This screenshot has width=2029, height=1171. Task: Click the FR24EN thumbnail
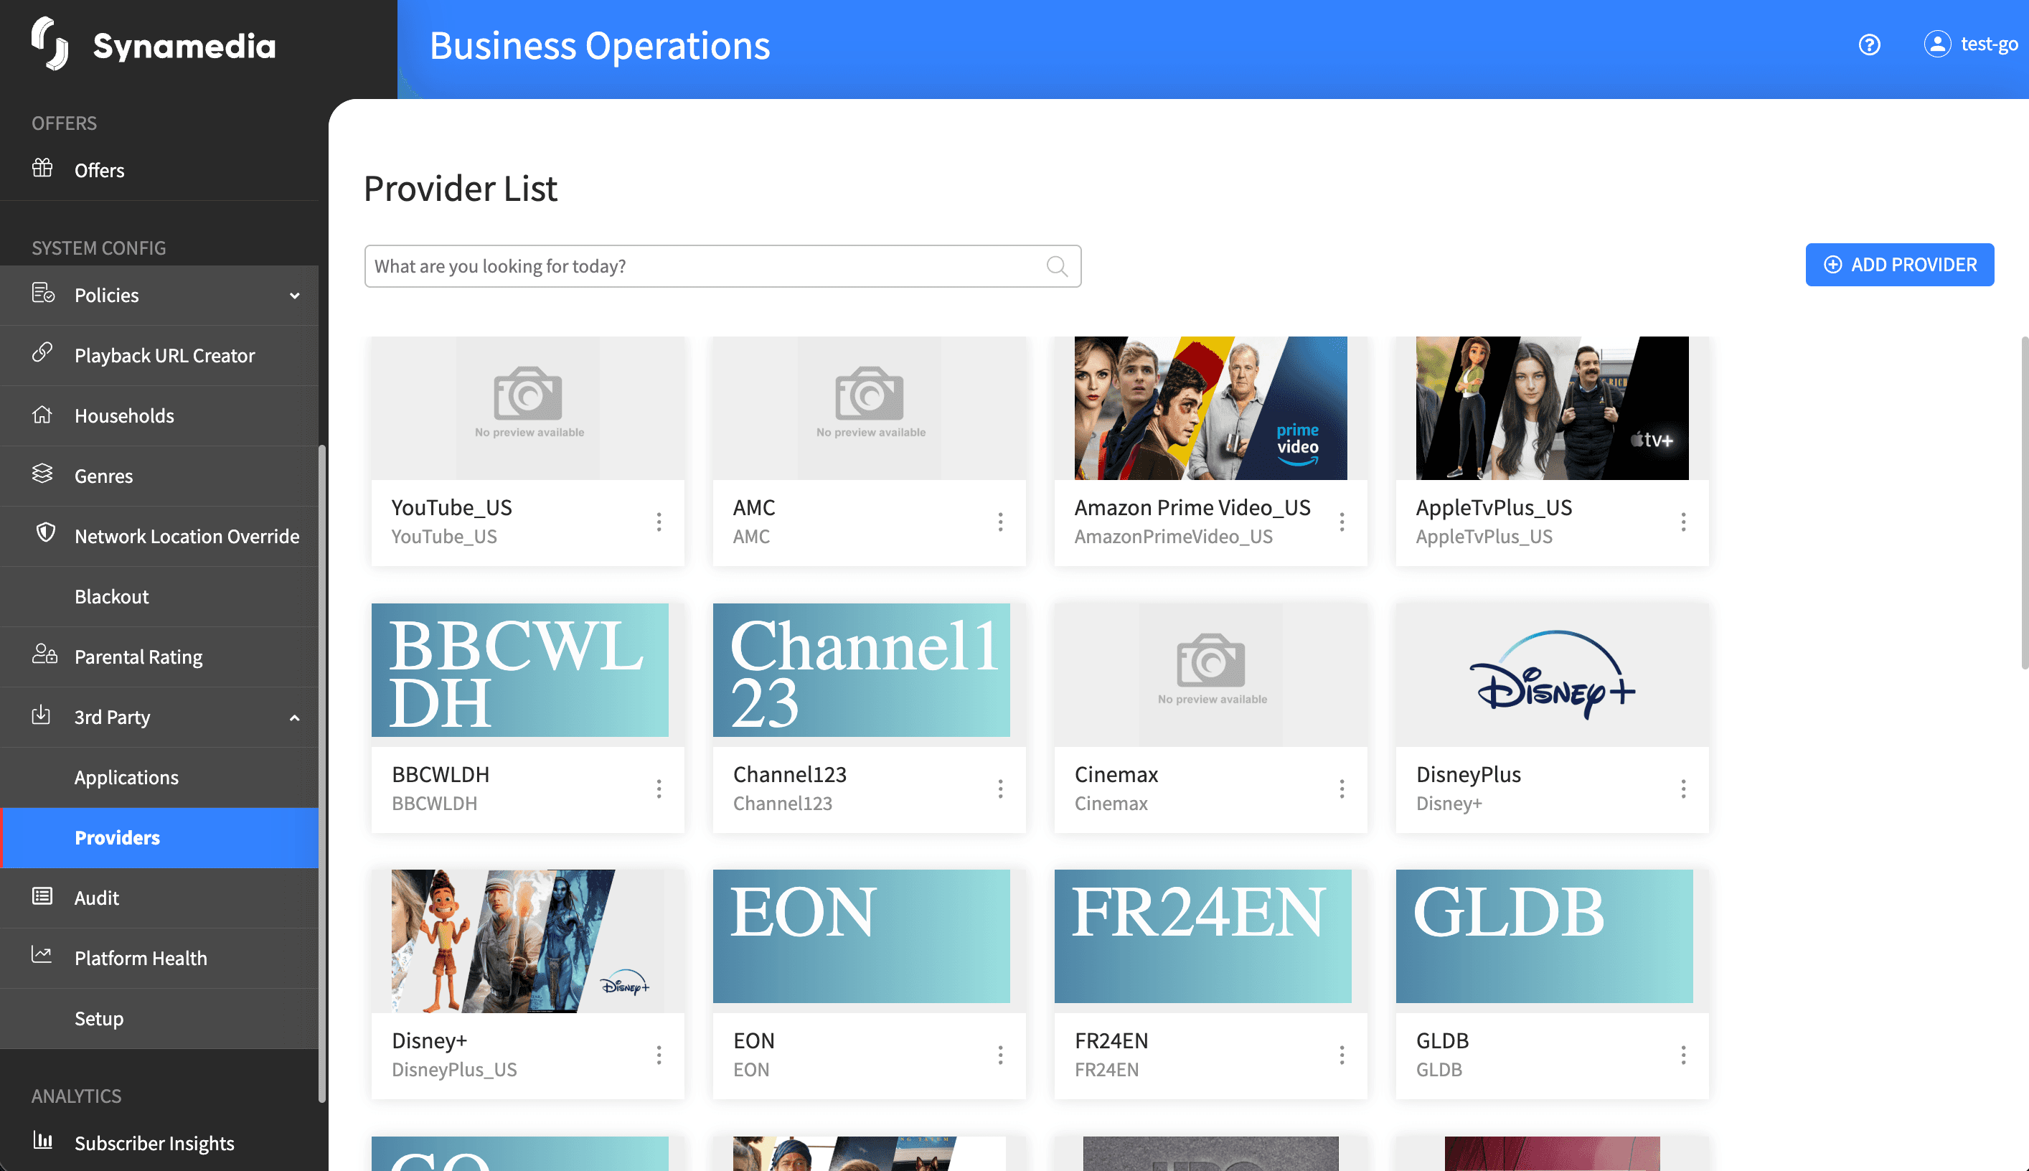[x=1202, y=936]
